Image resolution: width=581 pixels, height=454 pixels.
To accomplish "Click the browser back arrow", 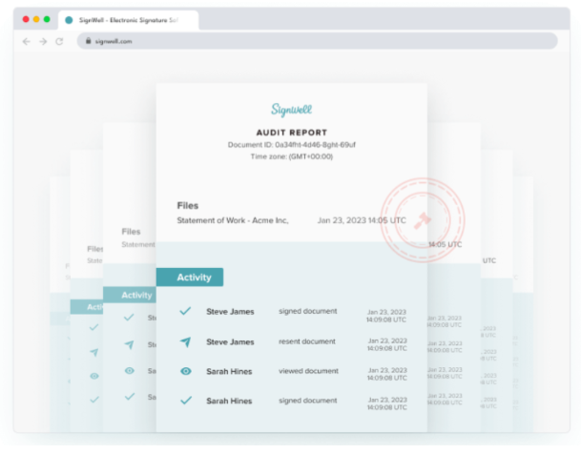I will 26,41.
